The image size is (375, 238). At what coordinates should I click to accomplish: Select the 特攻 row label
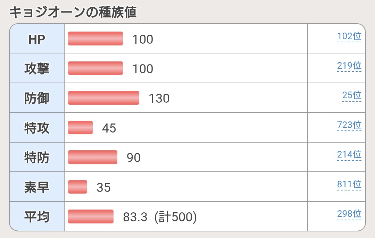coord(37,128)
